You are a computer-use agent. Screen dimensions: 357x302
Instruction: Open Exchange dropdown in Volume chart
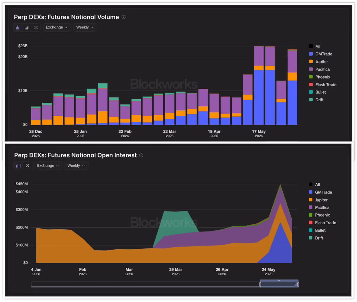pos(57,27)
